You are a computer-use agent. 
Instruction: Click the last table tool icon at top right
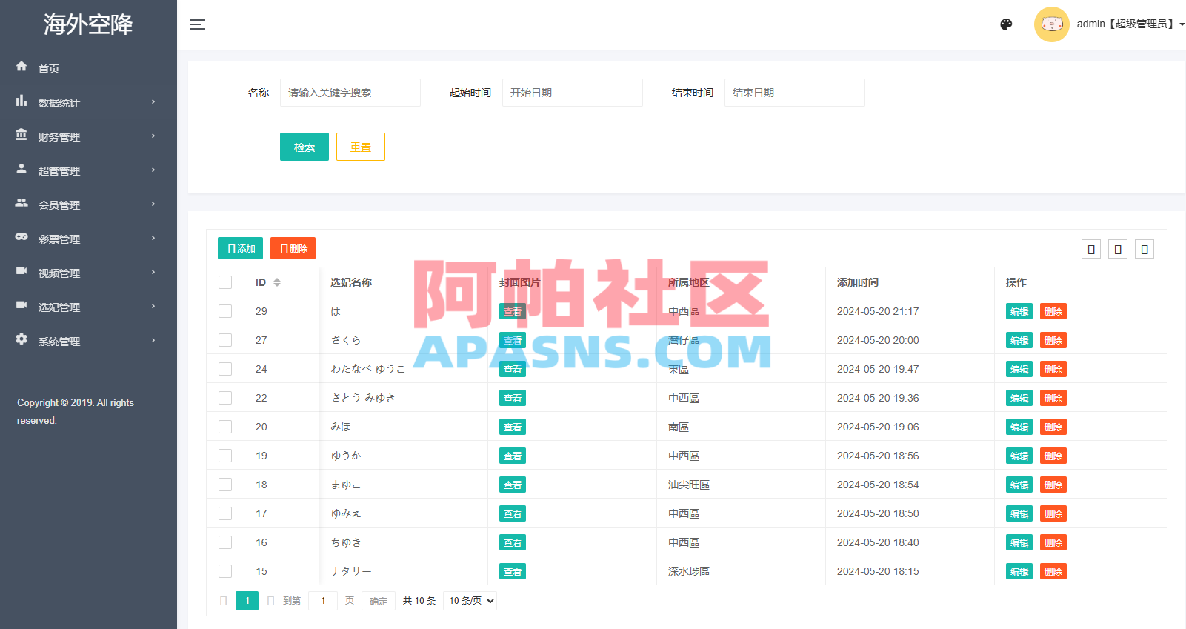(1145, 250)
